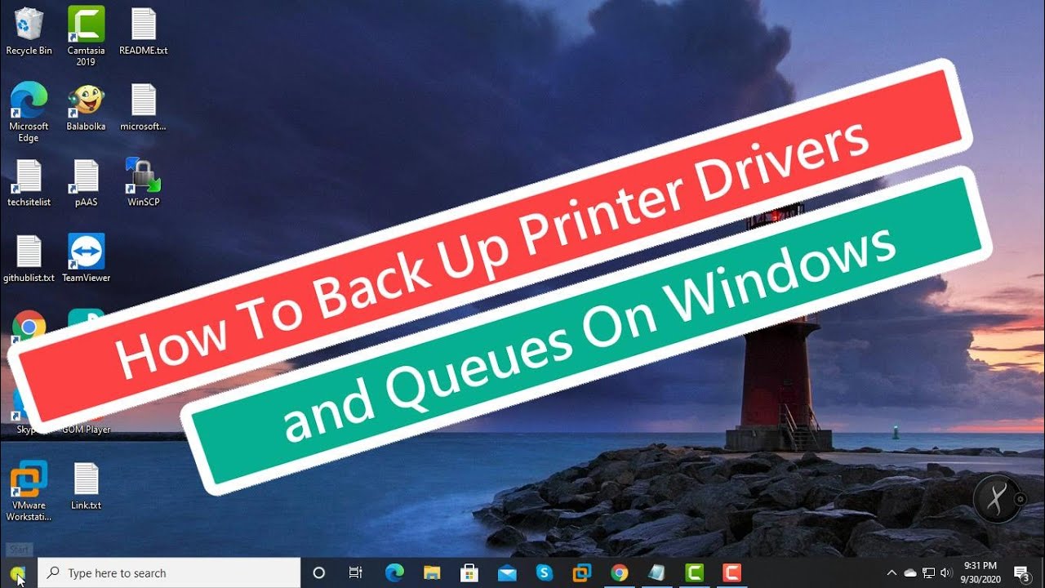The height and width of the screenshot is (588, 1045).
Task: Select the Link.txt desktop file
Action: [86, 486]
